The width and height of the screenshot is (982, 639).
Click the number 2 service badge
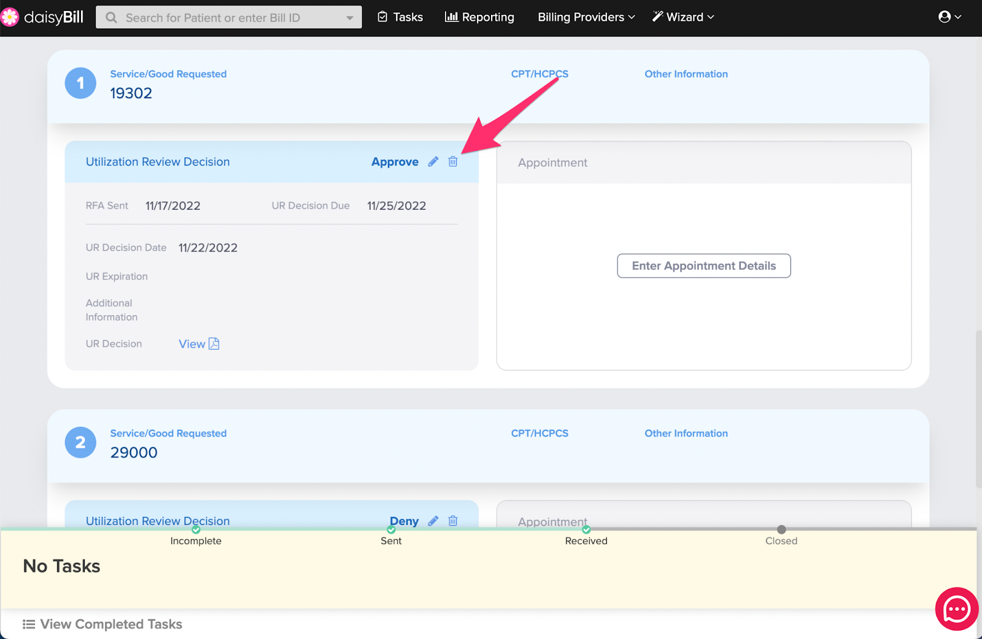coord(80,442)
